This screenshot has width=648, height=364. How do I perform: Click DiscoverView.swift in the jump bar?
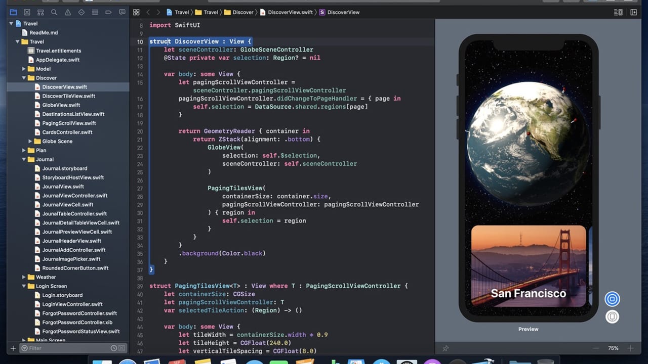coord(286,12)
